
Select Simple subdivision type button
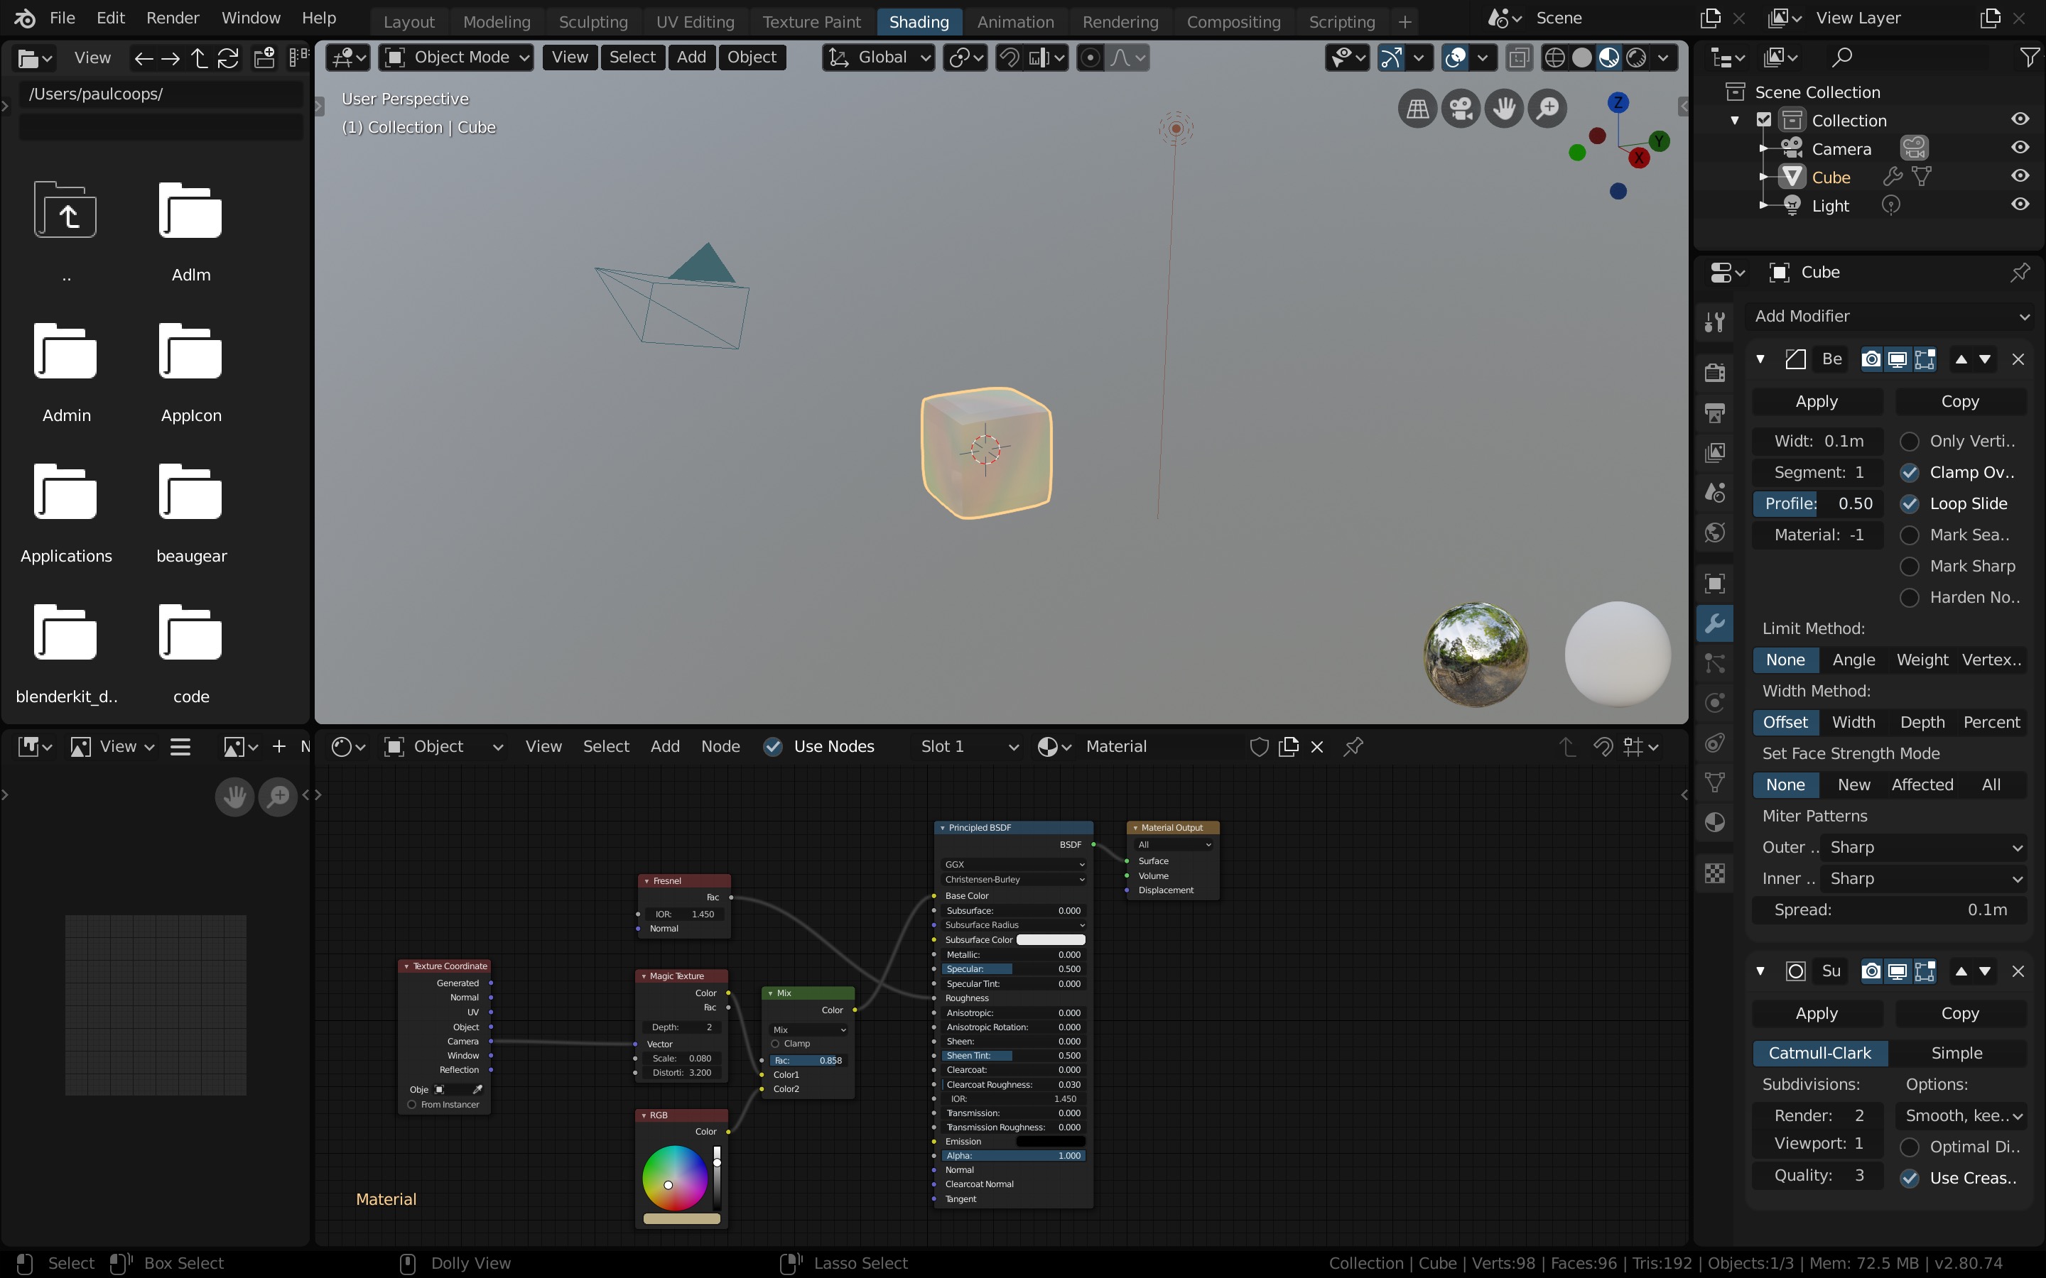click(1956, 1053)
